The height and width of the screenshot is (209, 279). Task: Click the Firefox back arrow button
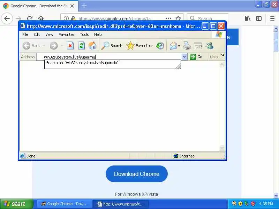(7, 18)
